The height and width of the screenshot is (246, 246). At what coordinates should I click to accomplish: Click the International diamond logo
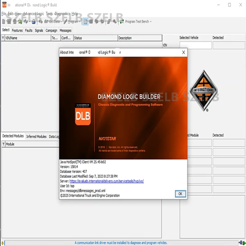(x=204, y=91)
